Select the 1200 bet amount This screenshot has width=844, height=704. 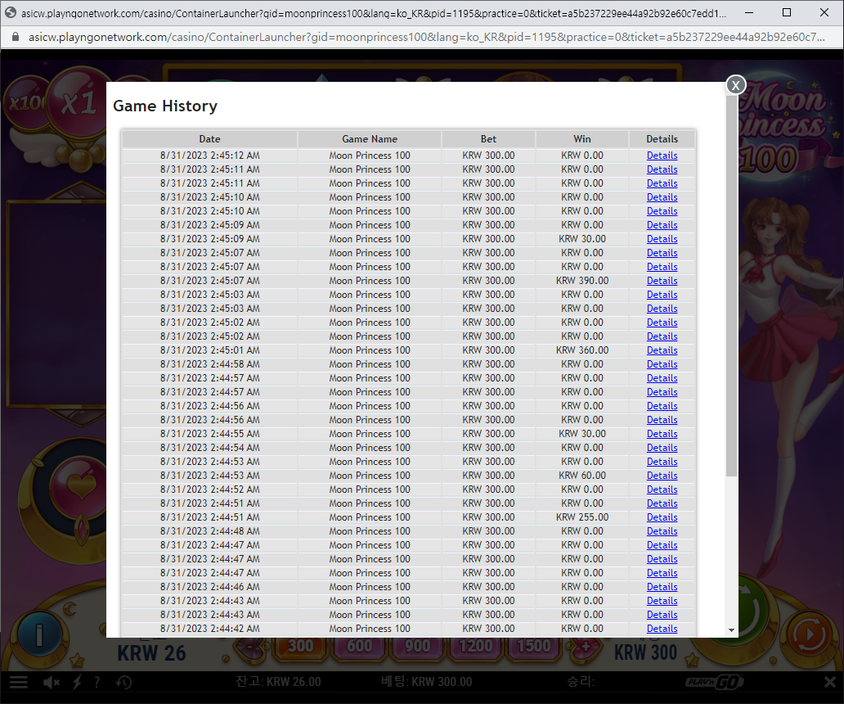point(476,645)
